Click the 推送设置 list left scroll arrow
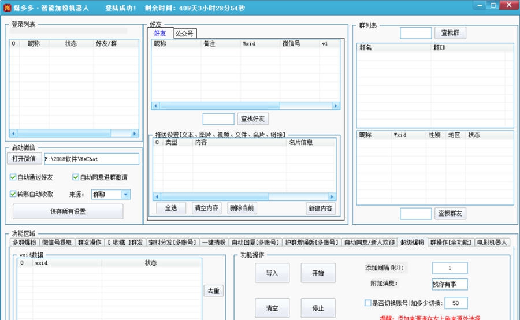The image size is (520, 320). [157, 196]
